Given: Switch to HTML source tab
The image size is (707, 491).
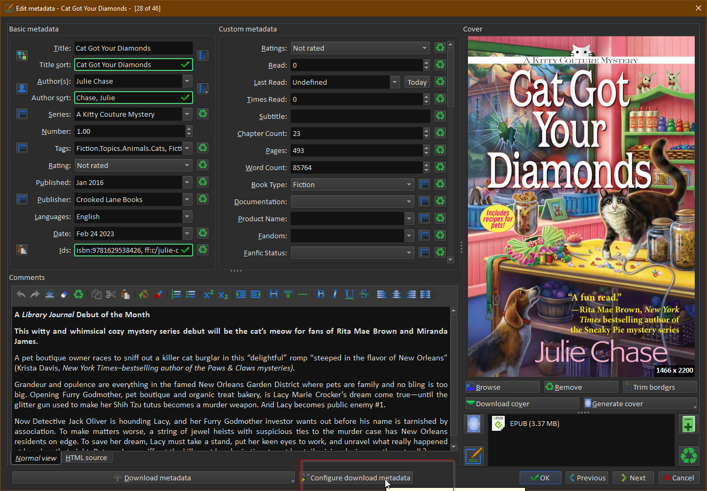Looking at the screenshot, I should (x=86, y=457).
